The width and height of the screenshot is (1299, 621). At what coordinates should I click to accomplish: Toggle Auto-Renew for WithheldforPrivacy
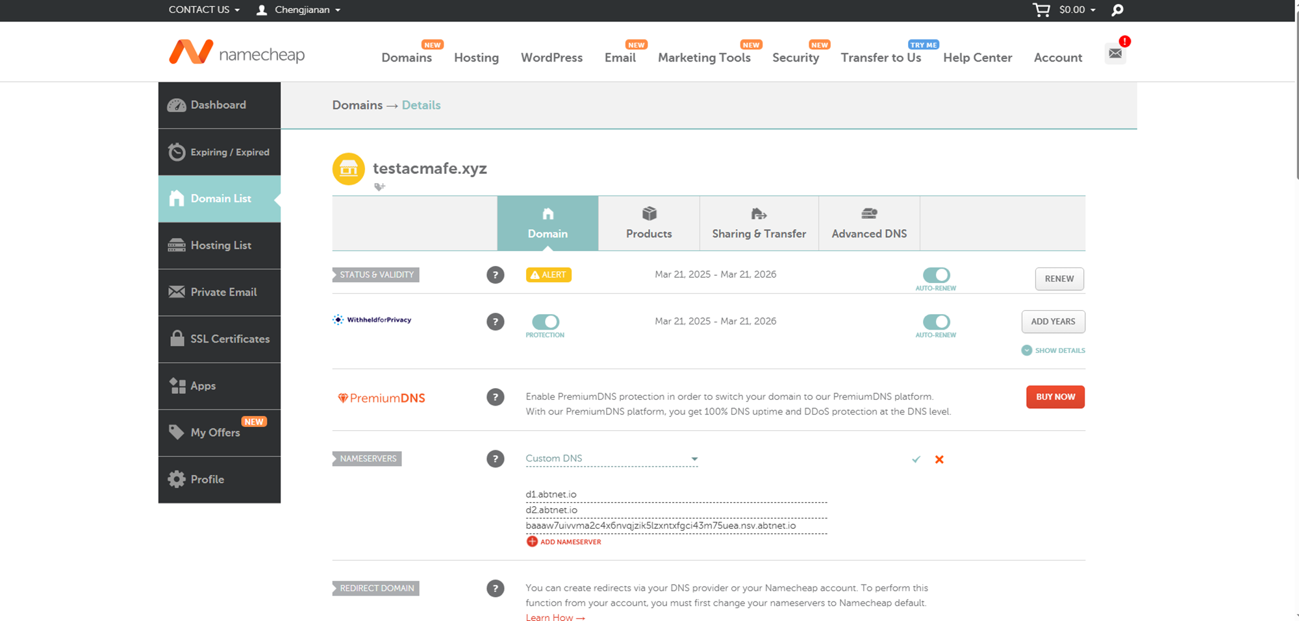coord(936,322)
